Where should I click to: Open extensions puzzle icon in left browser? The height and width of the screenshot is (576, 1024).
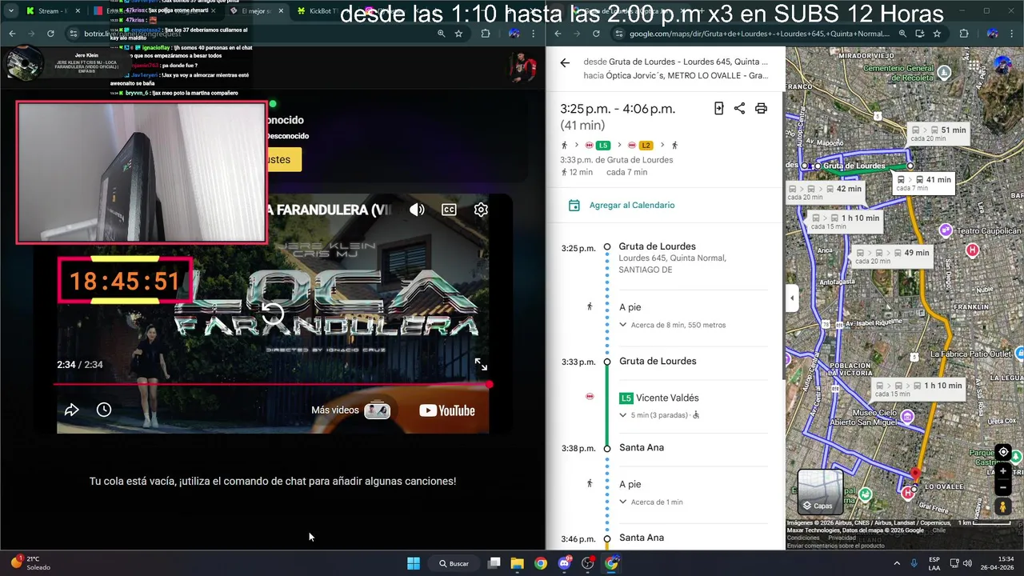coord(486,34)
